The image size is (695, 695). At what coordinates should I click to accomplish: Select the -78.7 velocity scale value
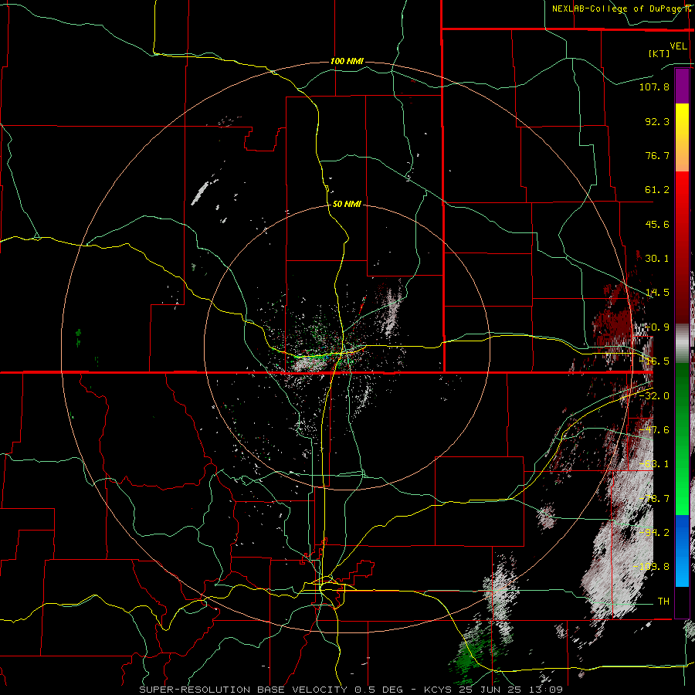[654, 499]
